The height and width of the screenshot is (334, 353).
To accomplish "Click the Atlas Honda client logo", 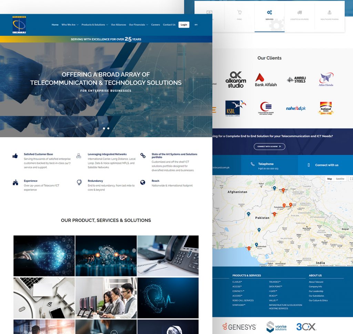I will (326, 79).
